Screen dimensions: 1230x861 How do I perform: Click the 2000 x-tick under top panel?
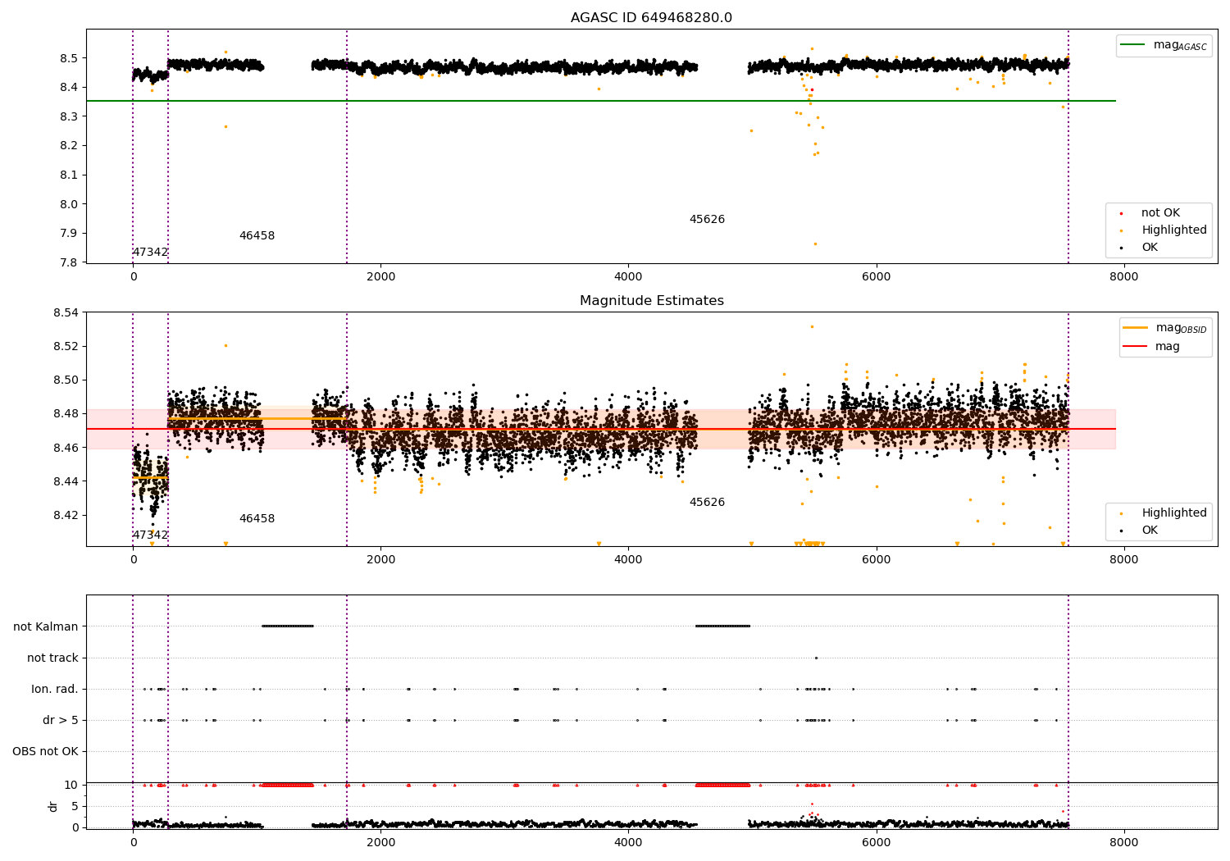[x=380, y=277]
